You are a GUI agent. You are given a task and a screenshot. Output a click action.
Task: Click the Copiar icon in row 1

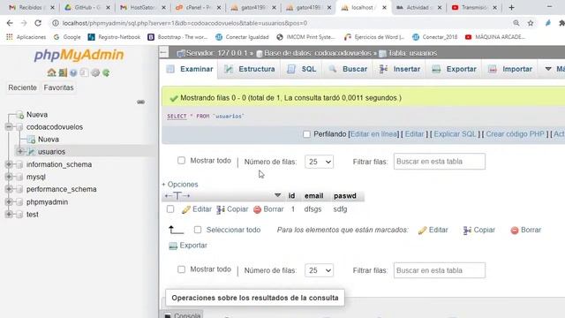[x=221, y=209]
